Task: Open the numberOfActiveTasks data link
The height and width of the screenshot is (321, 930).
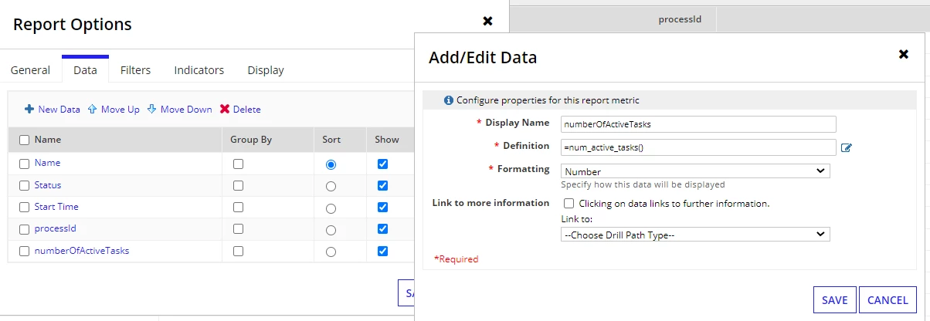Action: tap(82, 251)
